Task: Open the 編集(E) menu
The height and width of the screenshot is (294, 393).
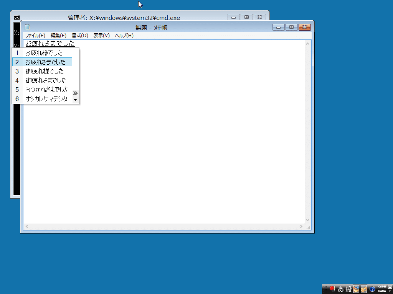Action: coord(58,36)
